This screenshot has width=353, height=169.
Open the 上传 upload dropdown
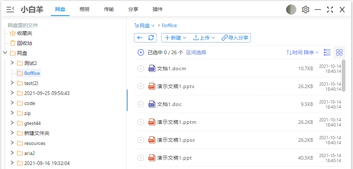pyautogui.click(x=204, y=38)
